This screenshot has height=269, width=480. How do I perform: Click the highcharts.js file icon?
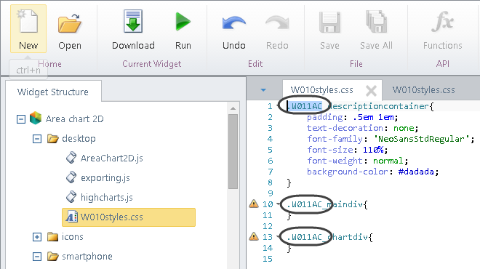(x=71, y=197)
